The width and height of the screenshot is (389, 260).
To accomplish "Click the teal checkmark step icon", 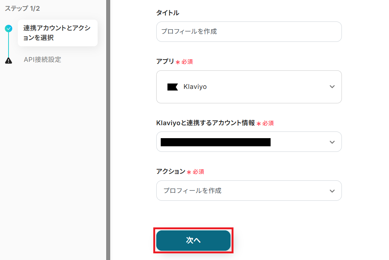I will coord(9,29).
